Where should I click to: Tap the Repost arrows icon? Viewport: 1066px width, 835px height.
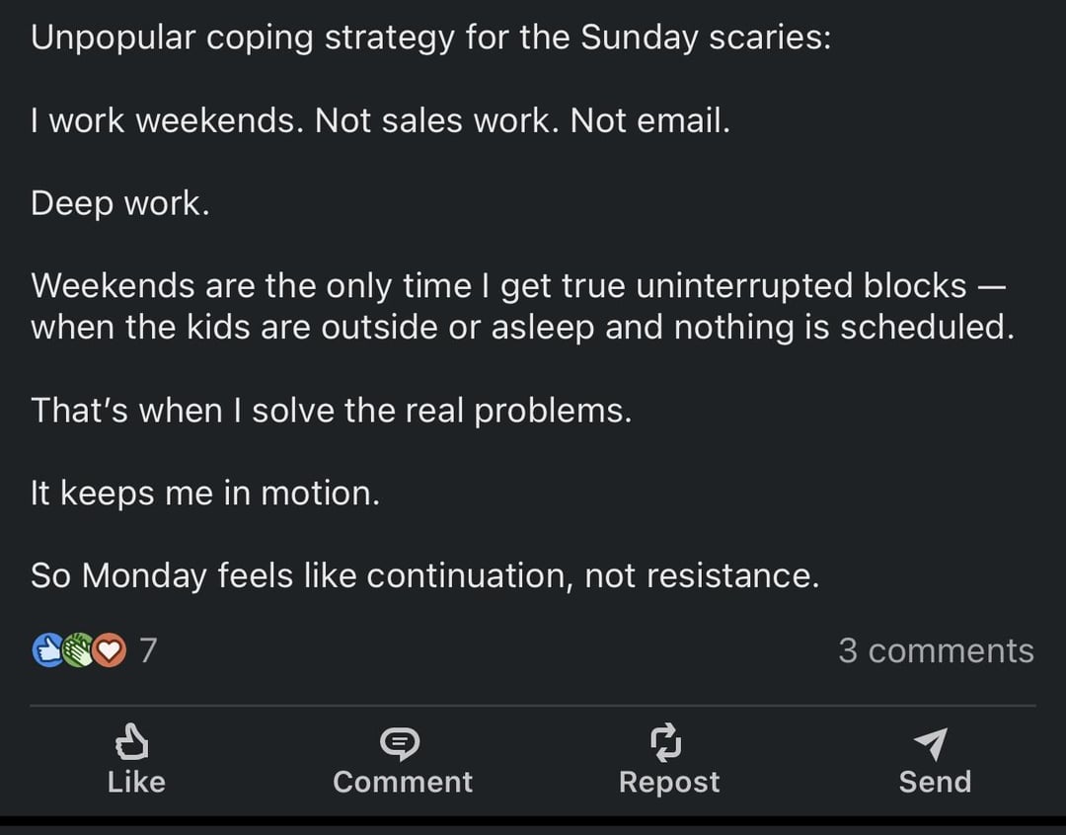tap(668, 742)
